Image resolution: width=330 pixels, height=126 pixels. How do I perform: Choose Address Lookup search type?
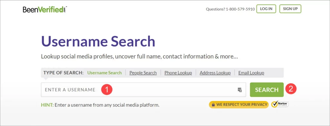(215, 73)
